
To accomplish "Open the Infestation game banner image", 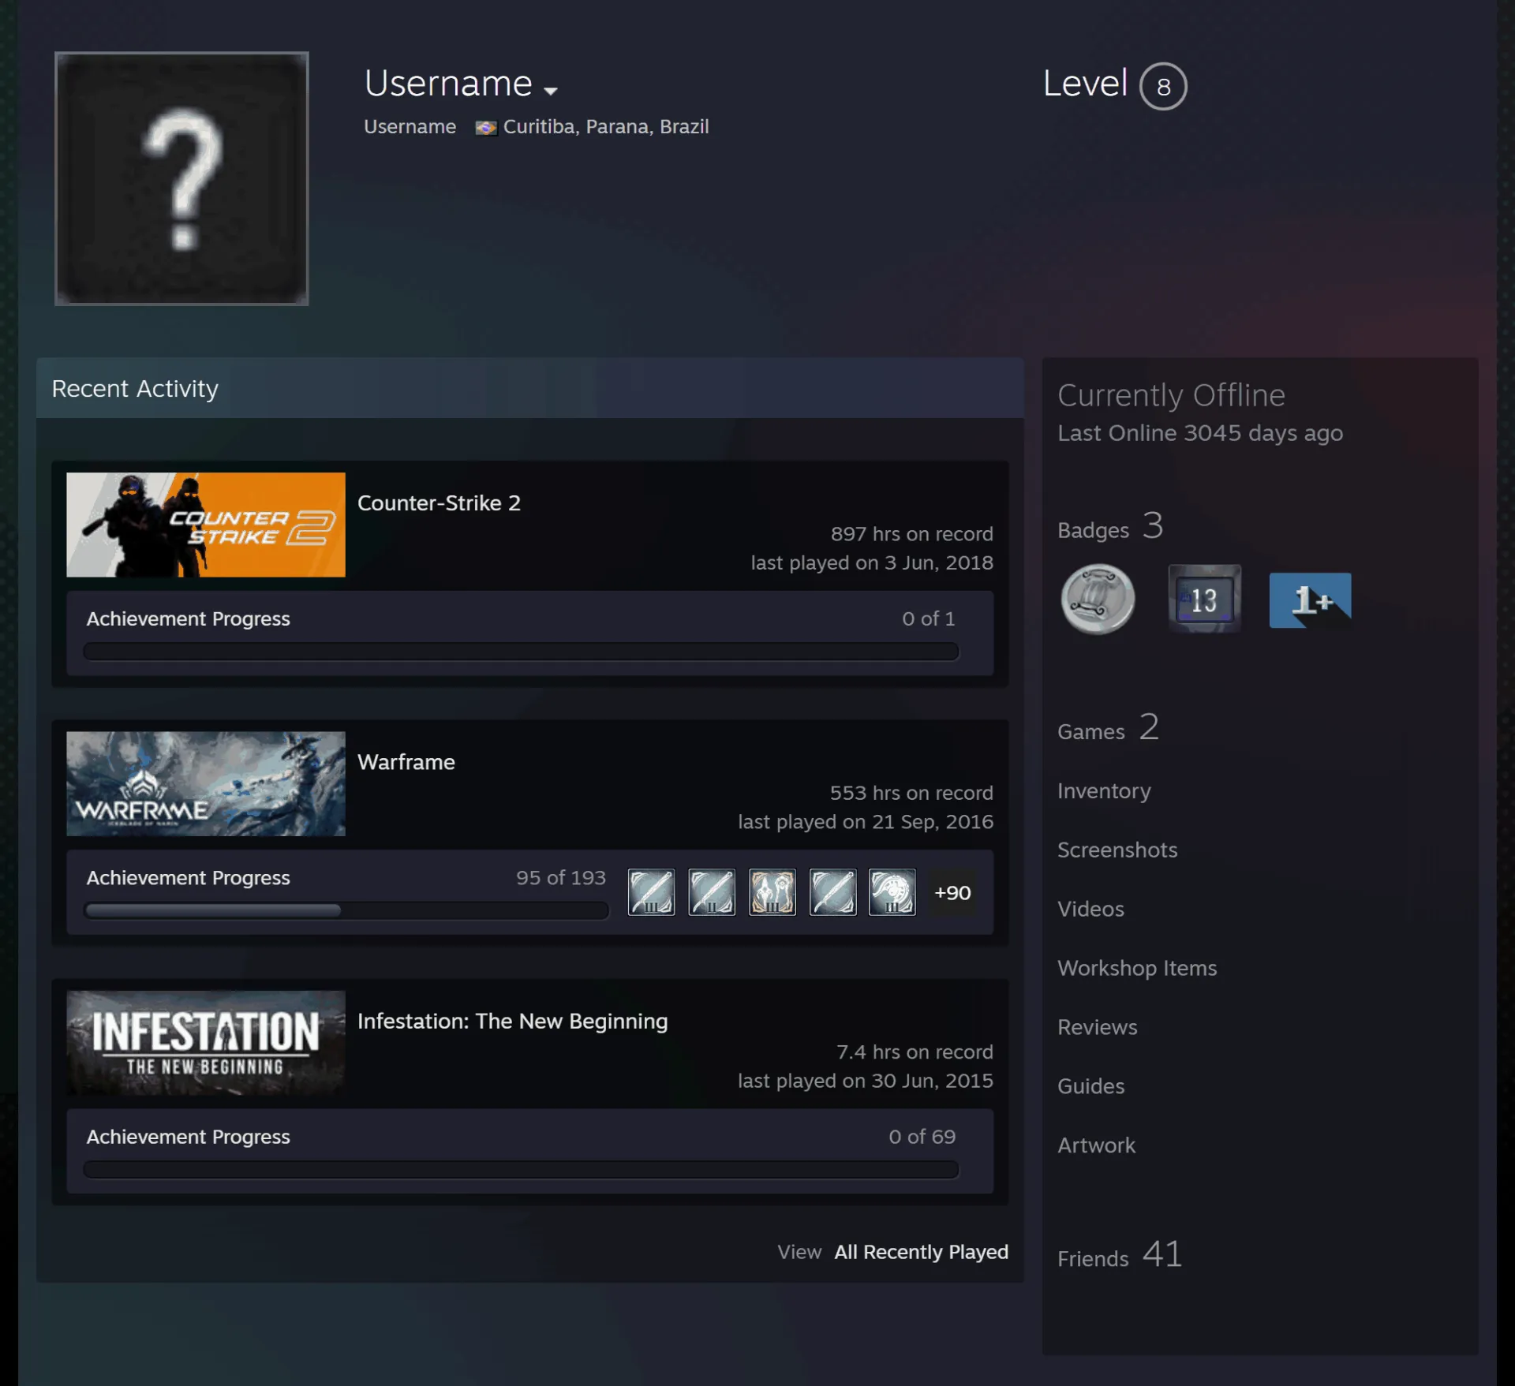I will pos(206,1042).
